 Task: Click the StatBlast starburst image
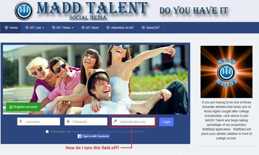226,72
